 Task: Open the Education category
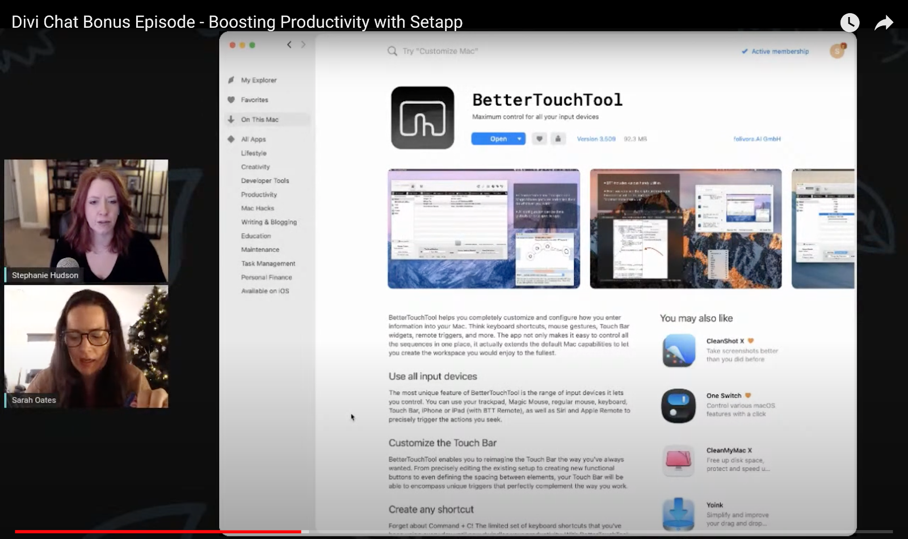[256, 236]
